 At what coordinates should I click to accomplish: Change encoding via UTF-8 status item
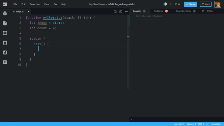coord(201,124)
